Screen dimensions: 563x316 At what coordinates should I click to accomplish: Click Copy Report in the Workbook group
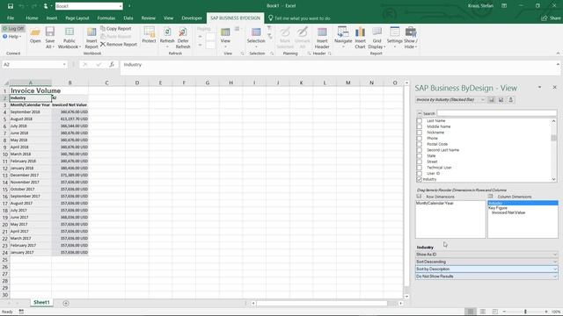coord(115,28)
